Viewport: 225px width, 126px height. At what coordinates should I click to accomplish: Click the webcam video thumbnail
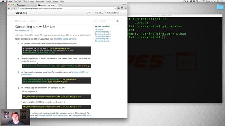pos(15,117)
